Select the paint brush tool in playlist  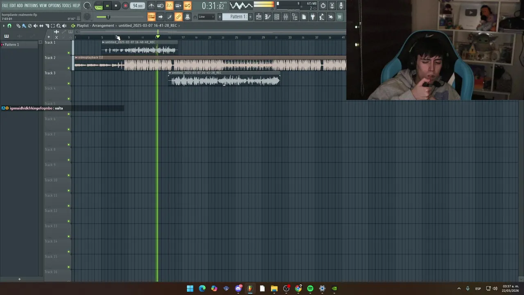click(x=24, y=26)
